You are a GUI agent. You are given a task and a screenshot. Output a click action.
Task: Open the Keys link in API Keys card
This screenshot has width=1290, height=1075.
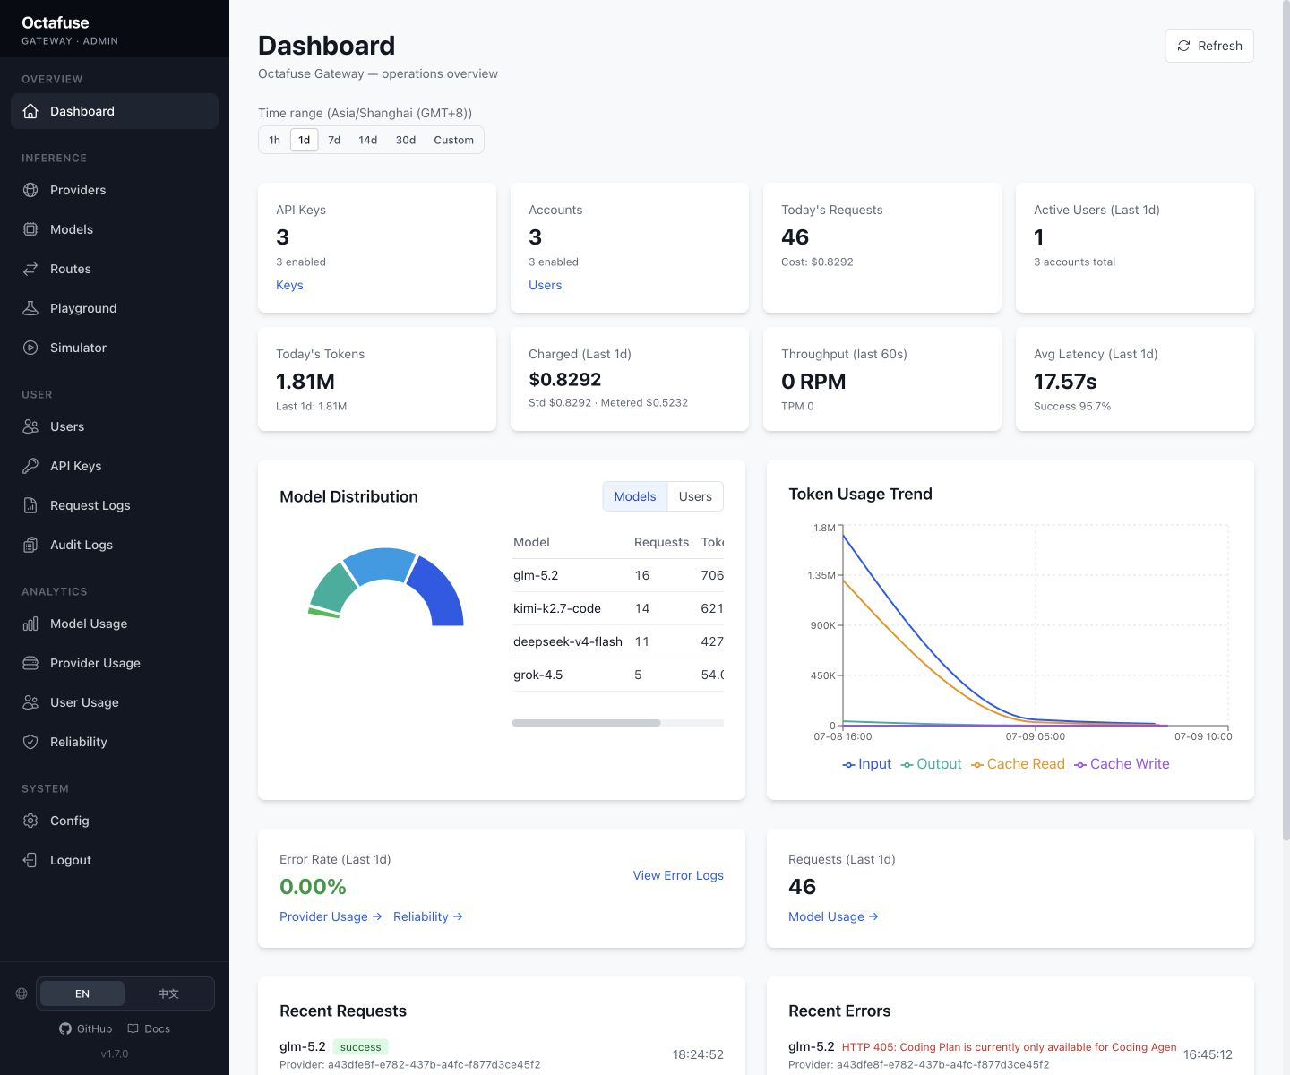click(x=289, y=285)
